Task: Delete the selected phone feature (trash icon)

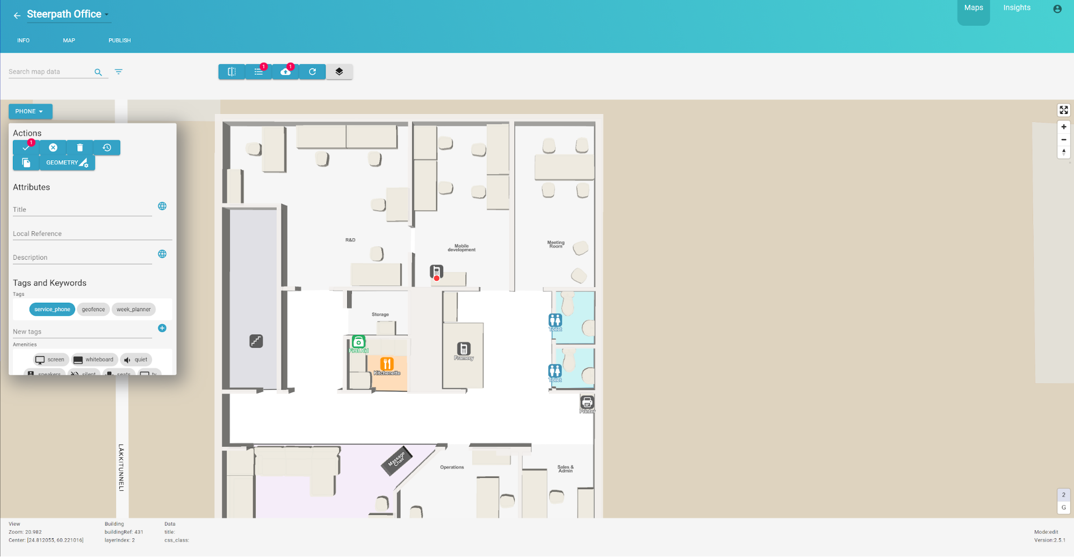Action: [80, 147]
